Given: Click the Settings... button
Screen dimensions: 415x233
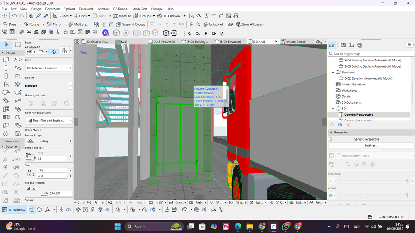Looking at the screenshot, I should pos(371,146).
